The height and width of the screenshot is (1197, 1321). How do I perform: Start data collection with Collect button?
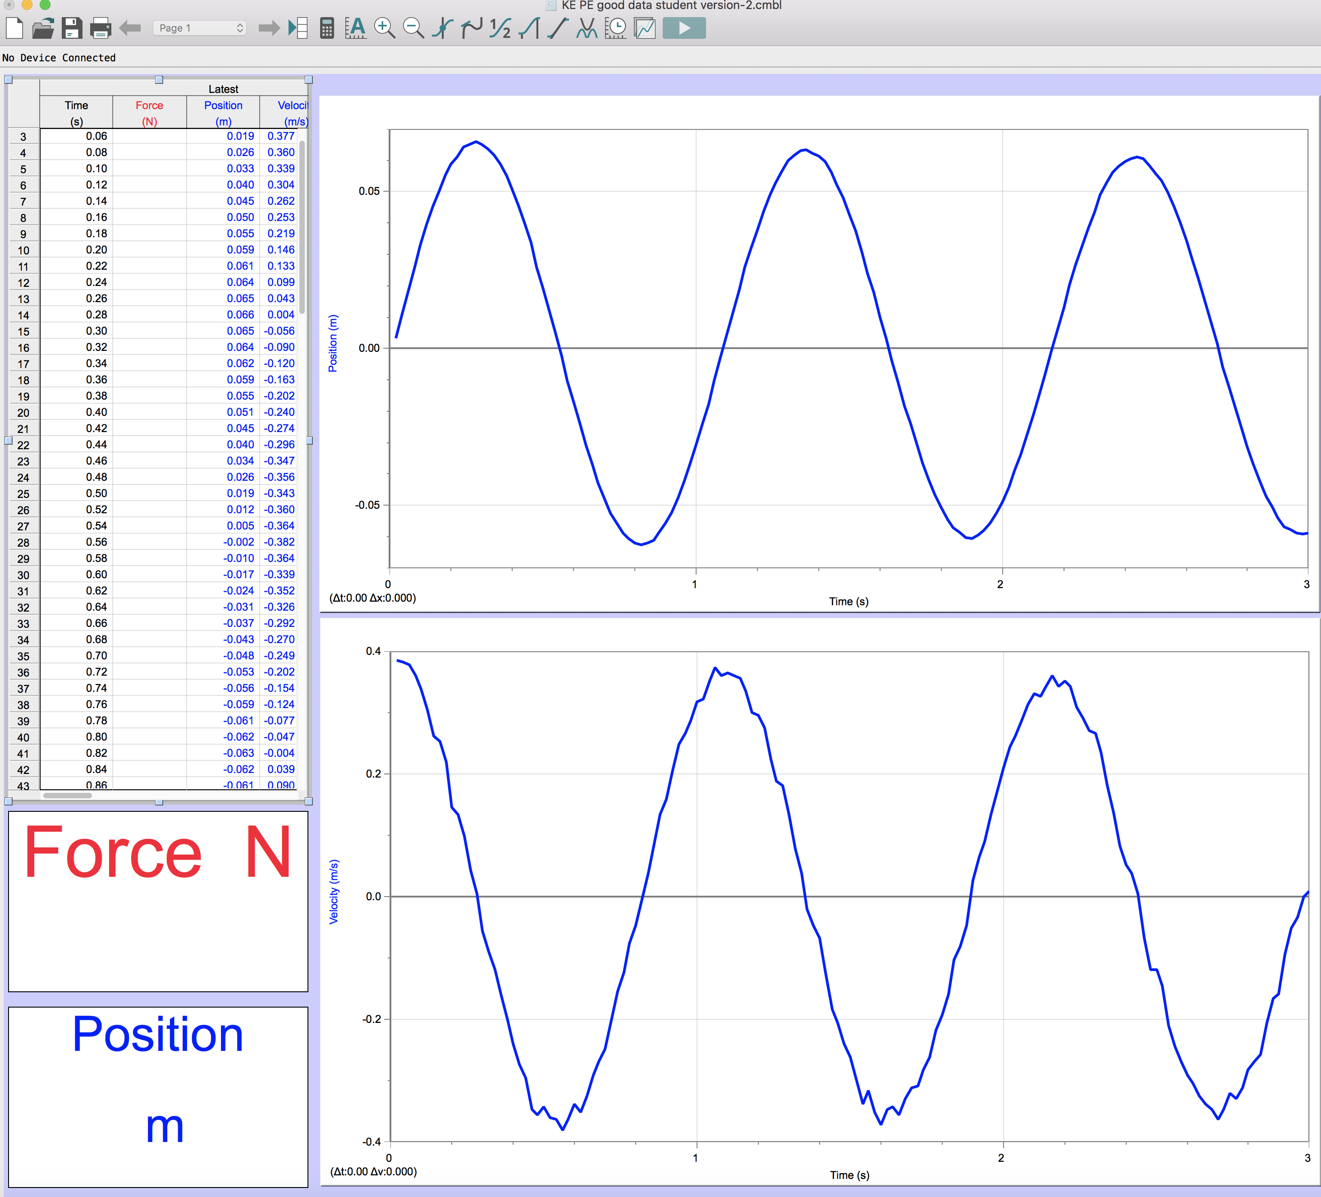pyautogui.click(x=684, y=28)
